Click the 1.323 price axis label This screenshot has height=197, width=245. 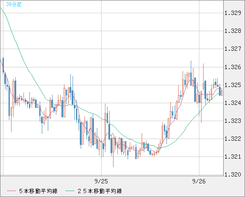pos(233,121)
